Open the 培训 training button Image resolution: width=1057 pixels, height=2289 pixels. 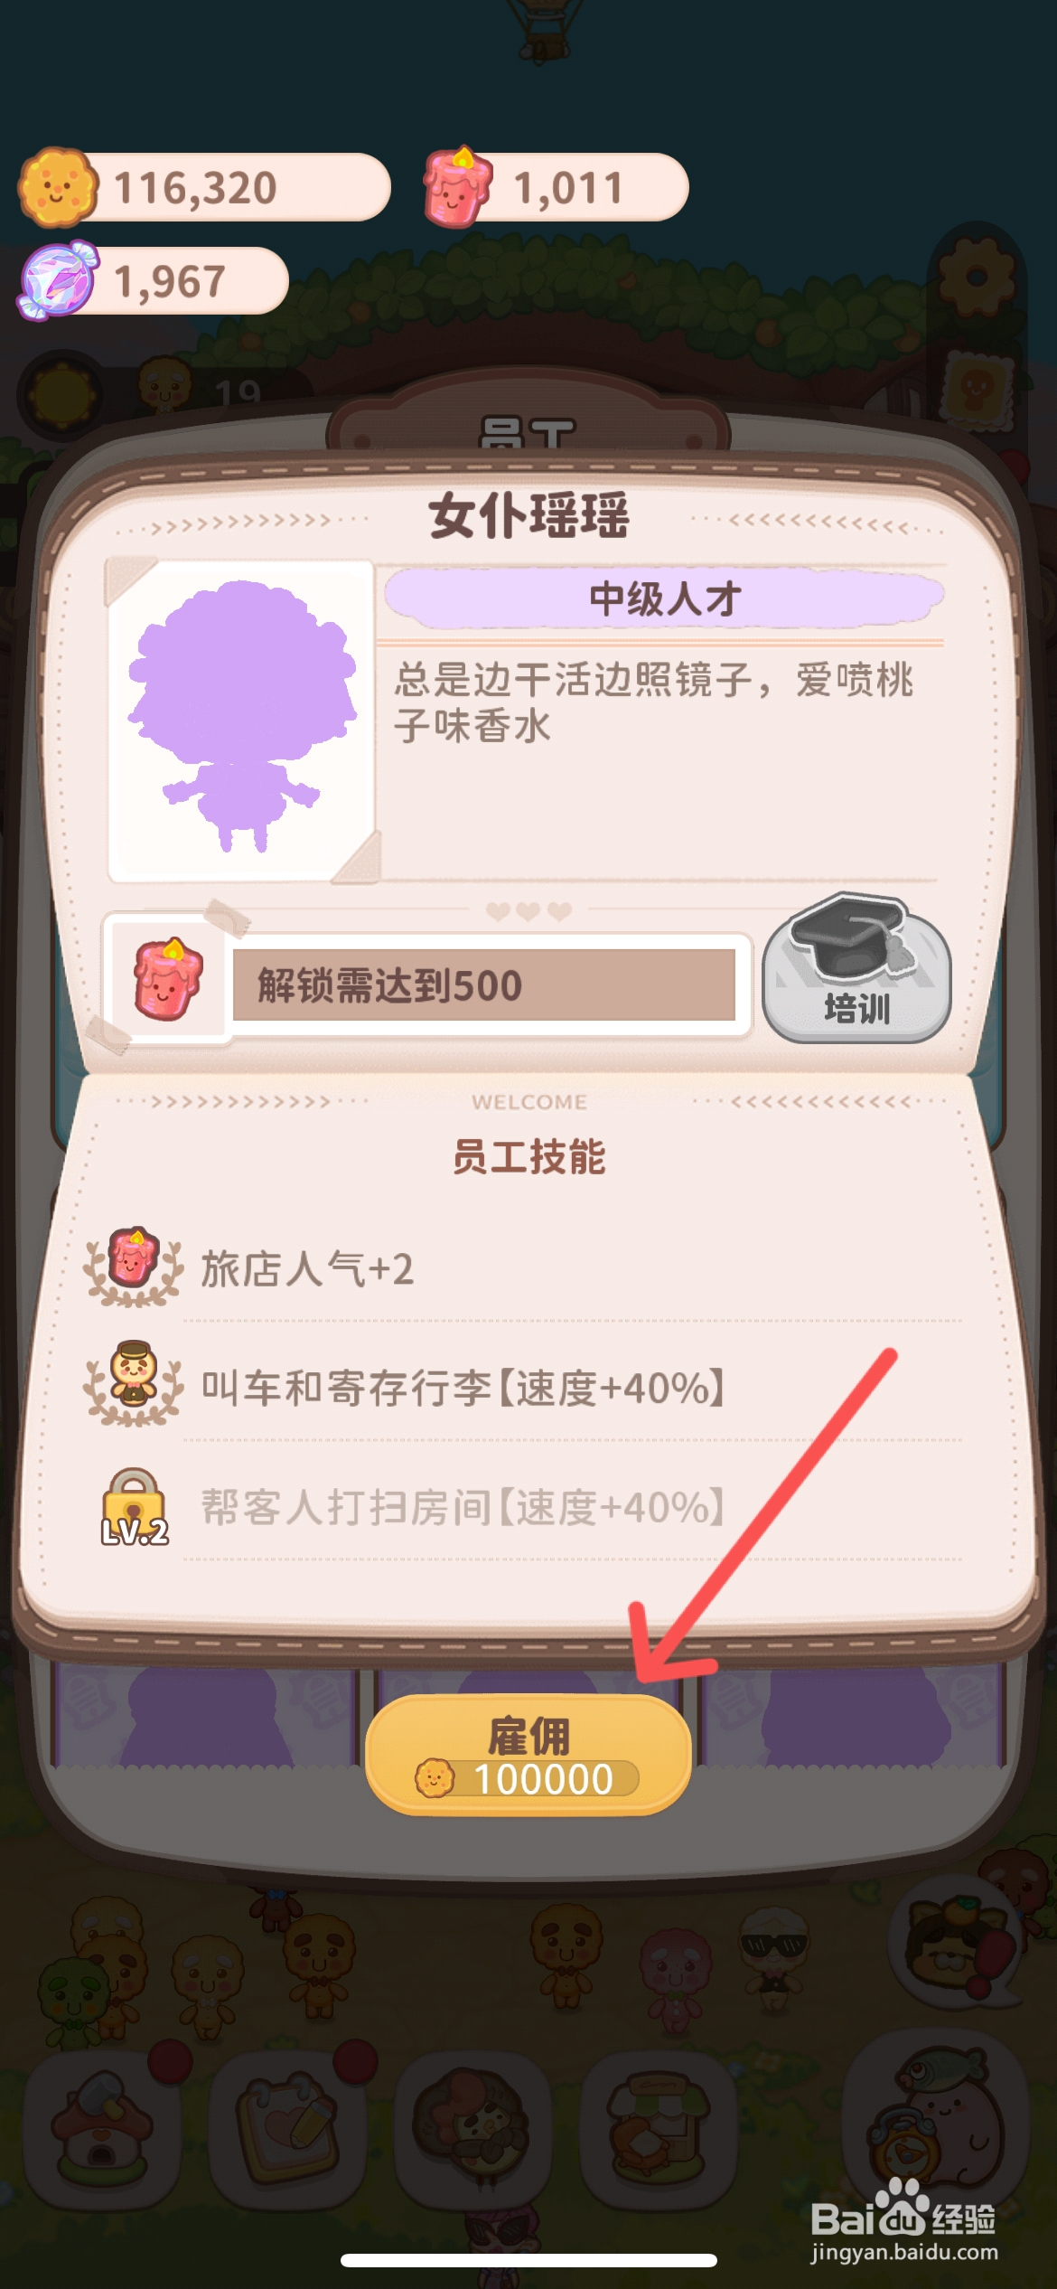click(856, 969)
